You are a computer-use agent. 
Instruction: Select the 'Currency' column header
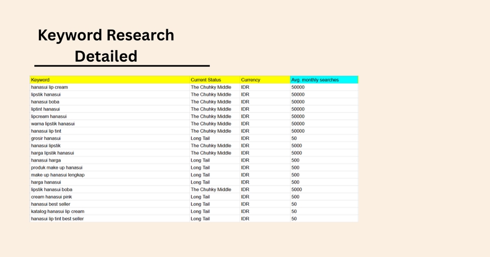point(265,80)
